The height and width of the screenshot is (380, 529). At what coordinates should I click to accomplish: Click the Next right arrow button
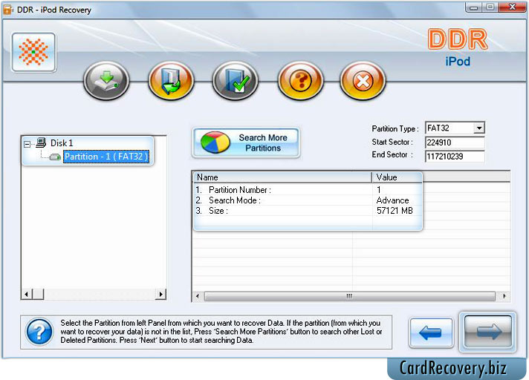488,332
